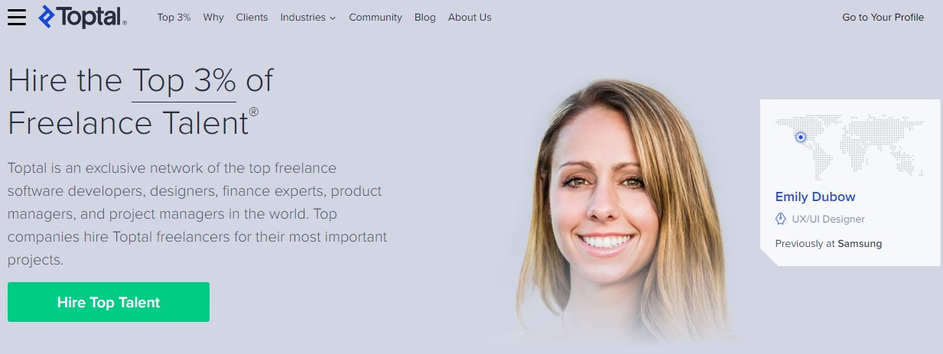
Task: Click the blue location marker on the map
Action: pyautogui.click(x=800, y=138)
